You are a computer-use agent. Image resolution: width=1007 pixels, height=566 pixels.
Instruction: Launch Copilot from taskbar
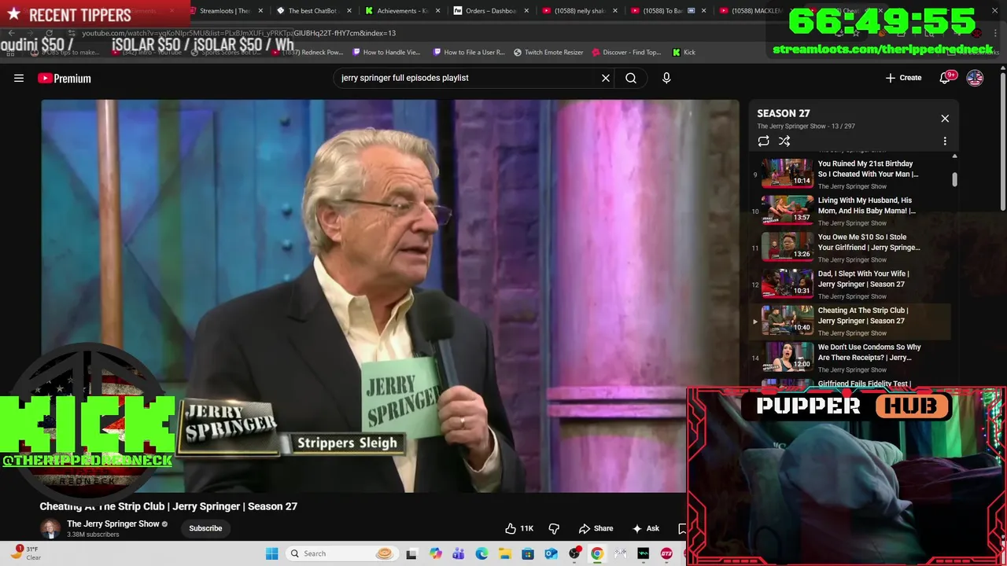(x=435, y=553)
